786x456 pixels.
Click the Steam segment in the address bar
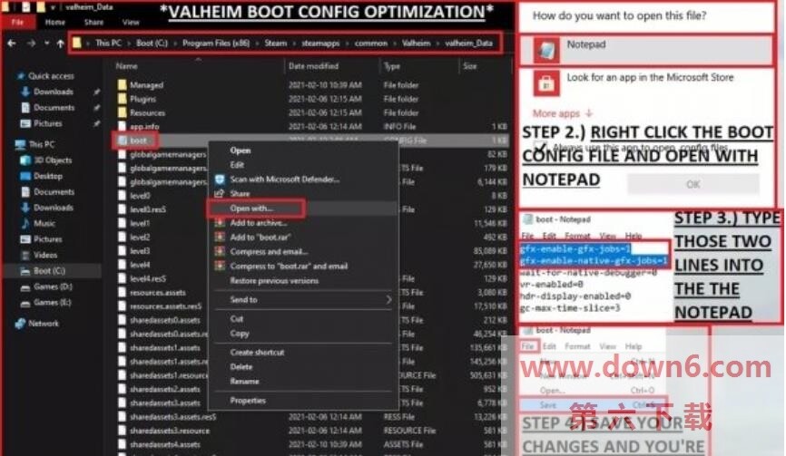(x=276, y=43)
